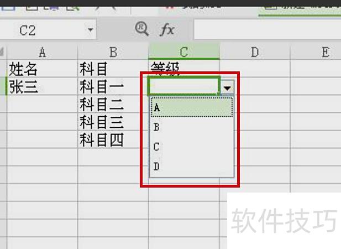Select column C header

point(184,52)
